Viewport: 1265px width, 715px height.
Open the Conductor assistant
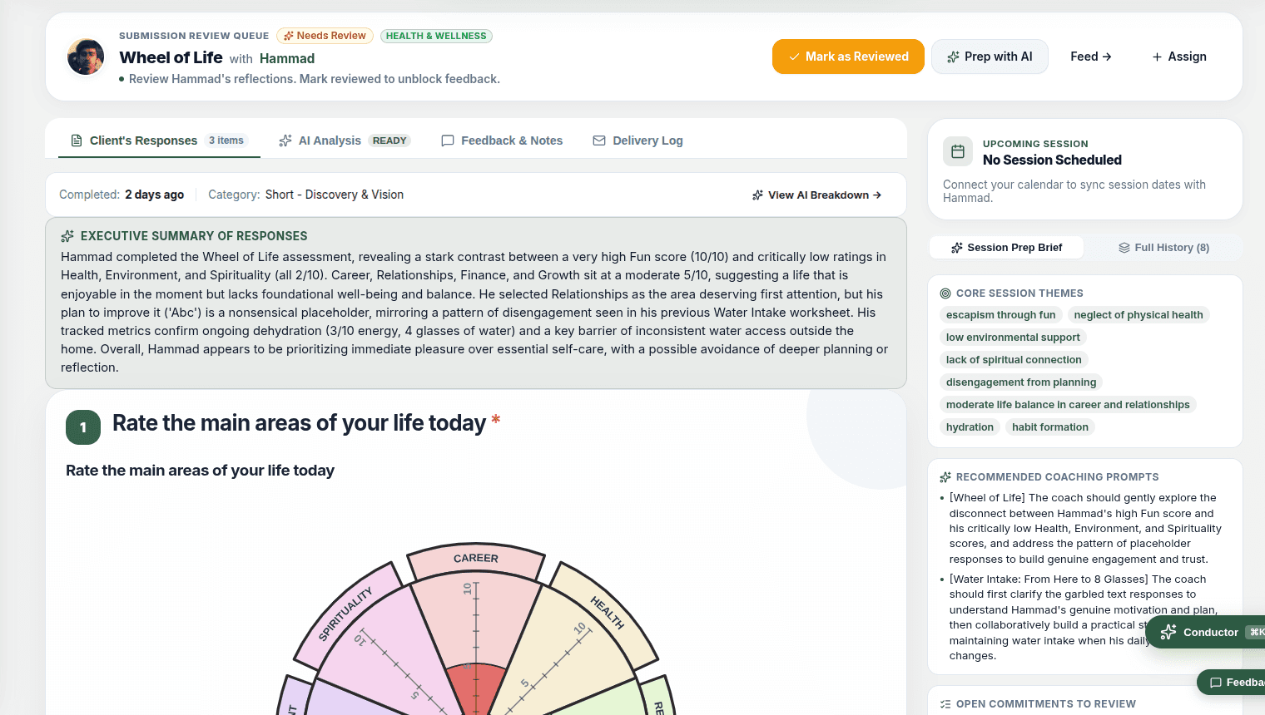(x=1205, y=633)
